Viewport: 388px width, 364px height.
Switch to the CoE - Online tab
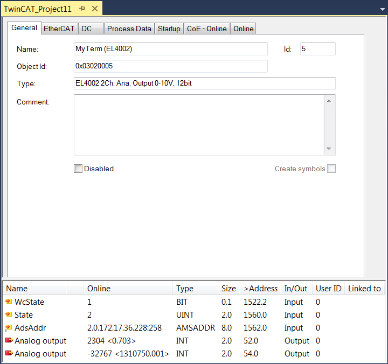pos(206,29)
